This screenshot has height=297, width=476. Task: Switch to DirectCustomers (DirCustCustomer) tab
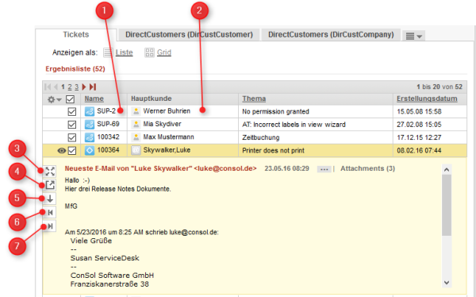click(189, 35)
